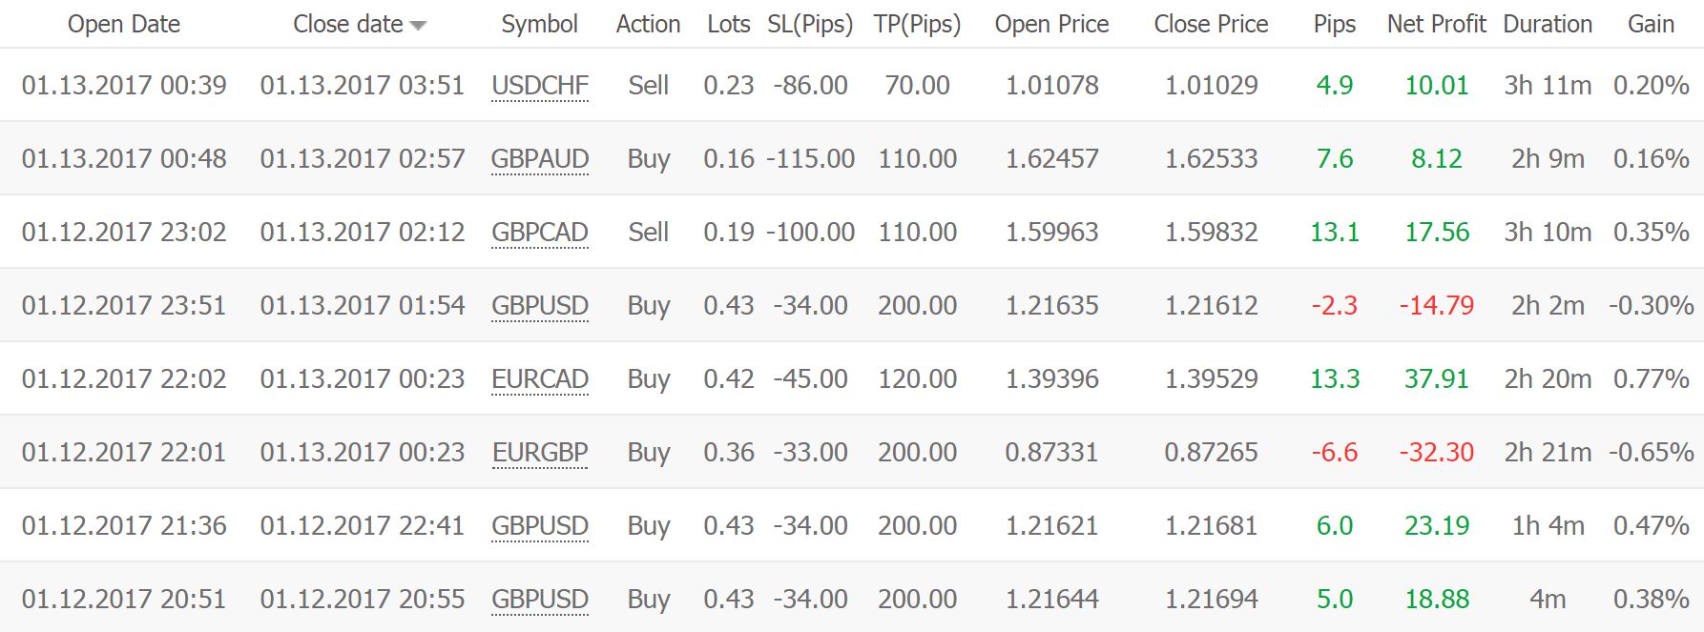Open GBPUSD link with 4m duration
The image size is (1704, 632).
(540, 600)
